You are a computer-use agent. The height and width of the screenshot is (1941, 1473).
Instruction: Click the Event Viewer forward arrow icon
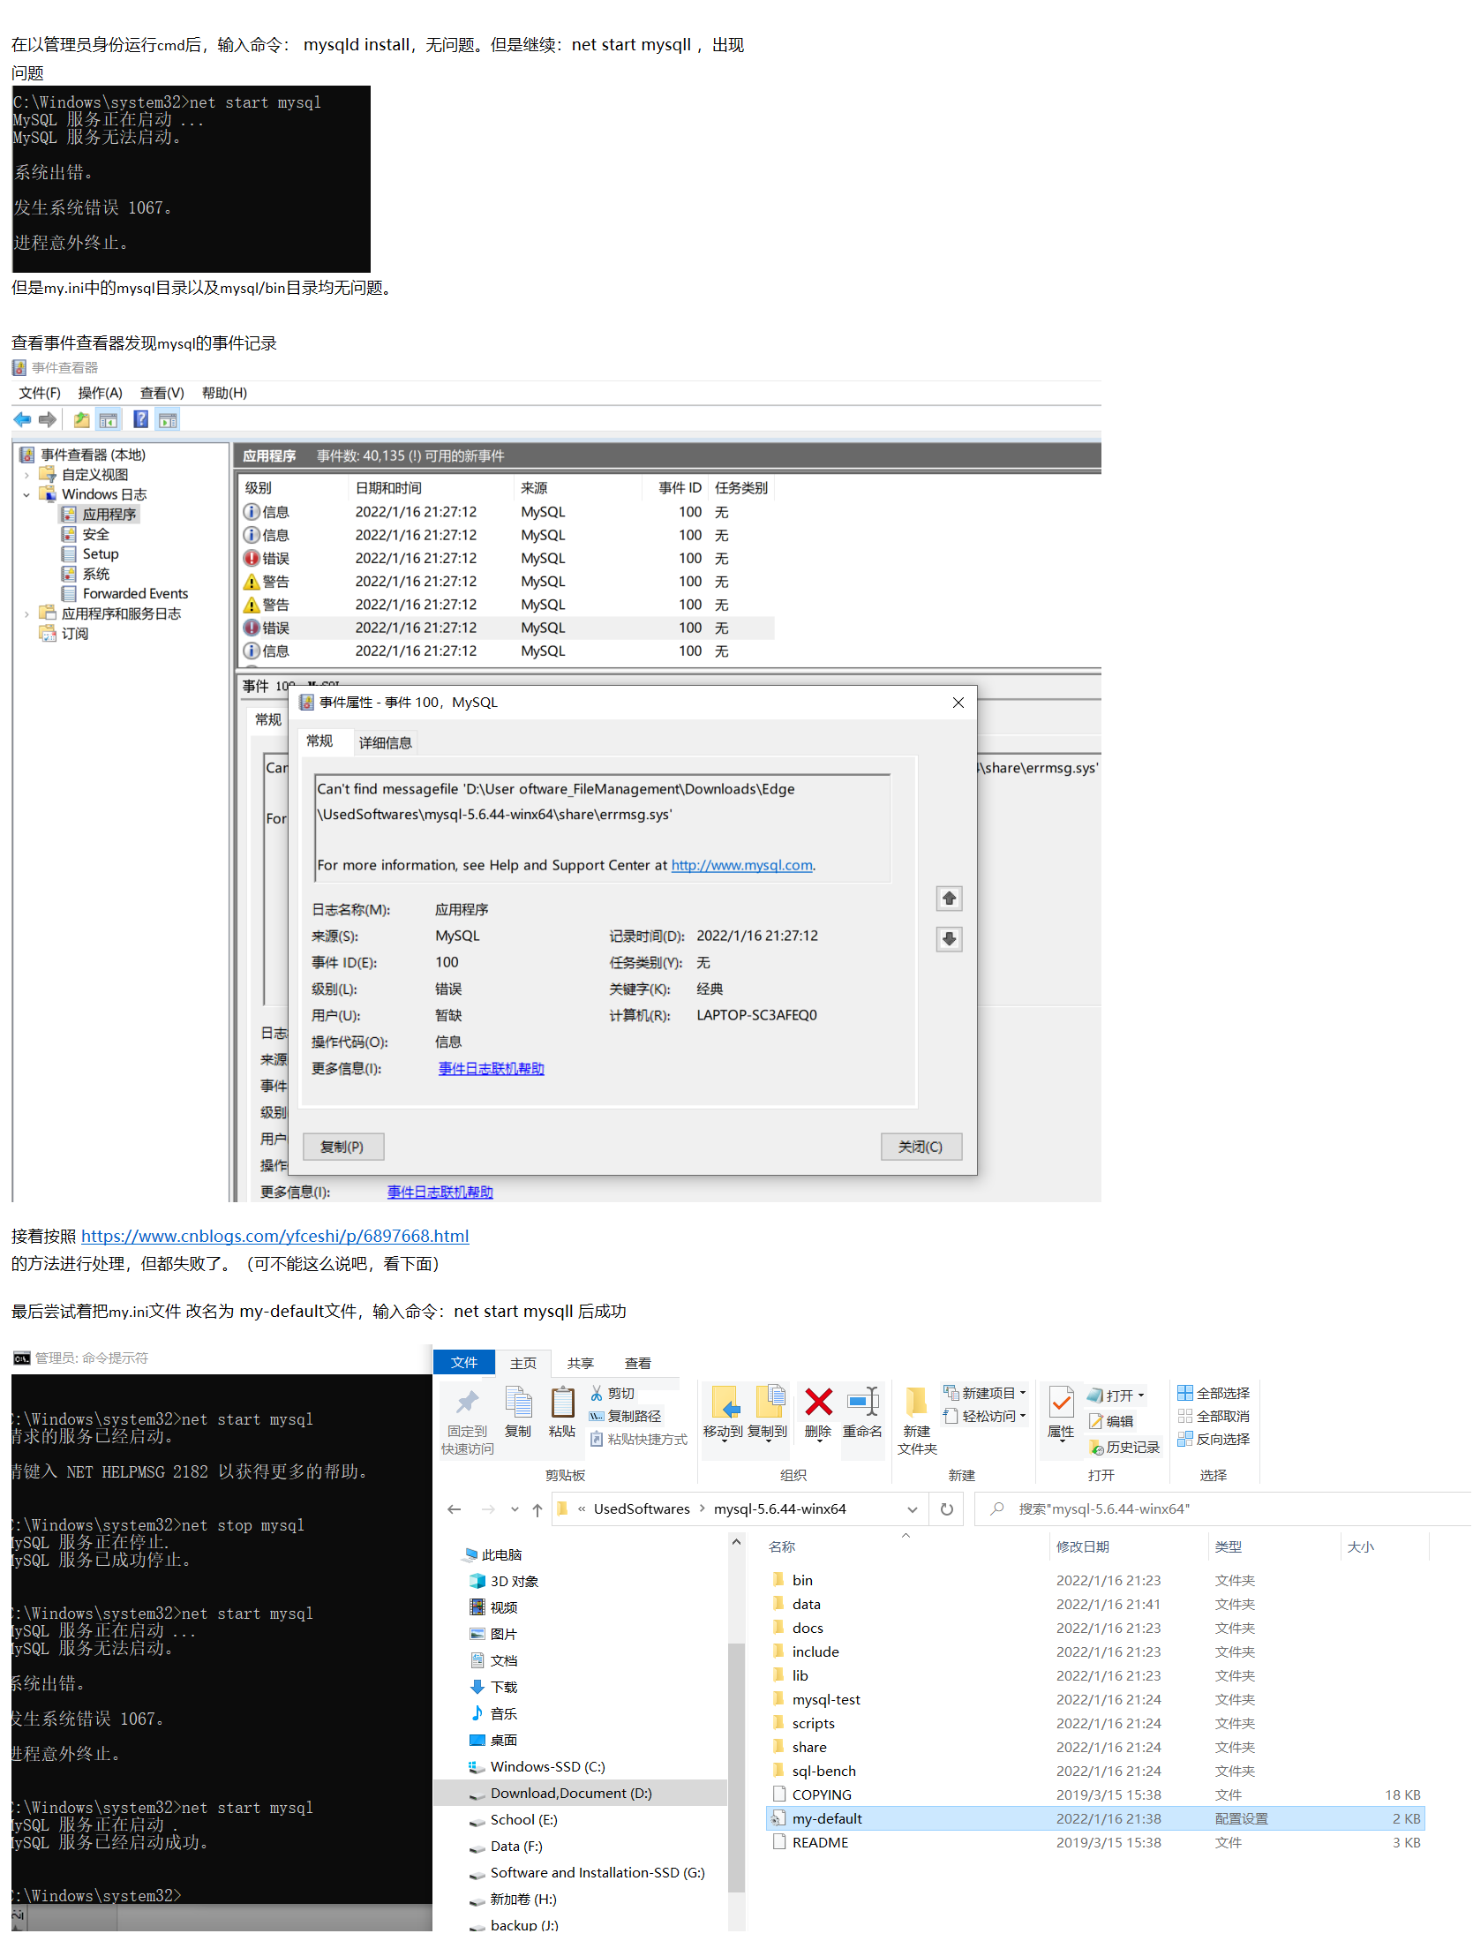tap(48, 420)
